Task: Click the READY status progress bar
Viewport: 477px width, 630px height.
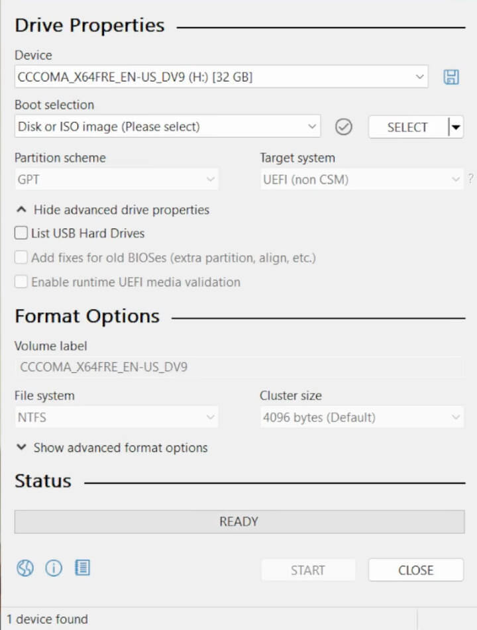Action: pyautogui.click(x=239, y=522)
